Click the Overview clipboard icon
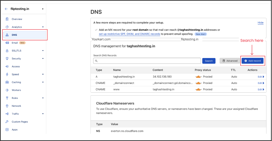Image resolution: width=272 pixels, height=141 pixels. coord(7,19)
